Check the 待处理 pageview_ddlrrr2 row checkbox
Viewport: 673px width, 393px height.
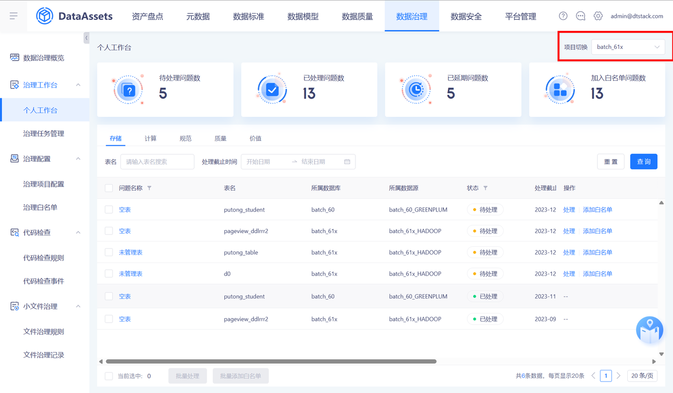point(109,231)
